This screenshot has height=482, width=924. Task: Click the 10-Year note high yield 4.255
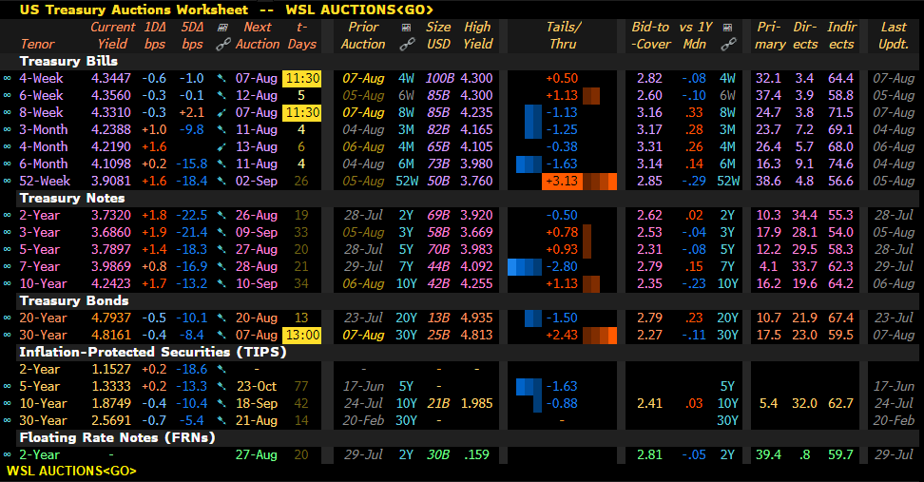476,283
